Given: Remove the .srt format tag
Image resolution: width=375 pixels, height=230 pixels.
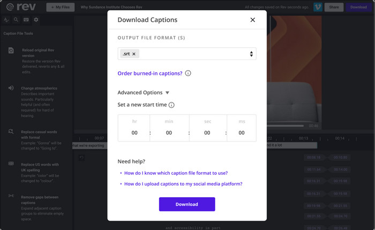Looking at the screenshot, I should coord(134,54).
